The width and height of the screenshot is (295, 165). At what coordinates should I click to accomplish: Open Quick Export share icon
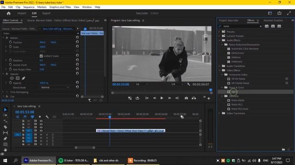point(279,13)
